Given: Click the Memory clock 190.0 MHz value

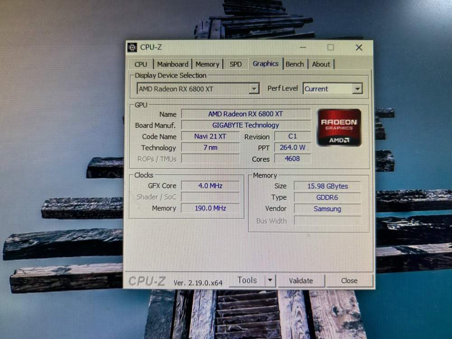Looking at the screenshot, I should coord(210,208).
